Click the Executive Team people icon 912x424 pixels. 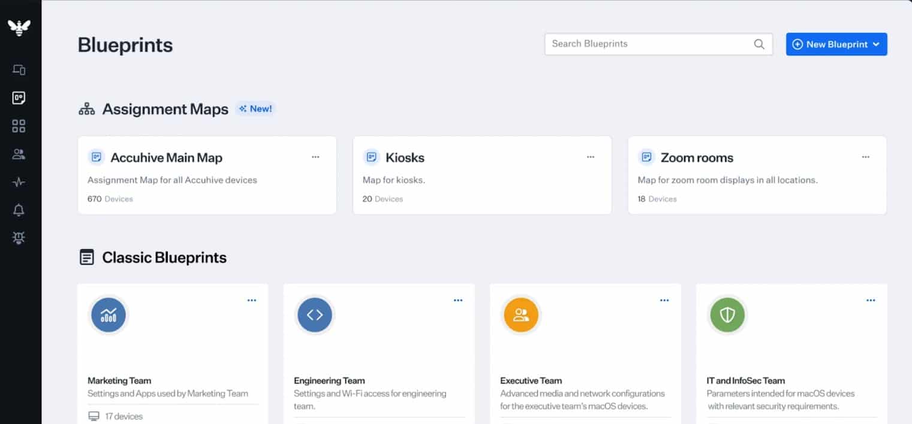click(521, 315)
